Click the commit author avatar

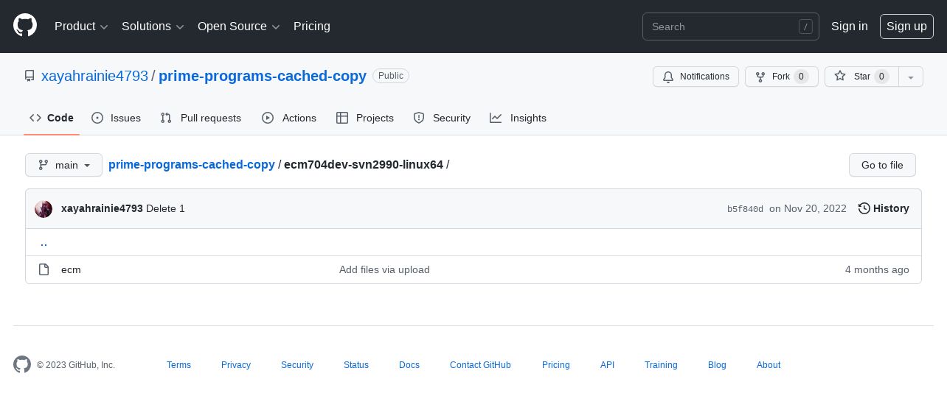click(44, 209)
